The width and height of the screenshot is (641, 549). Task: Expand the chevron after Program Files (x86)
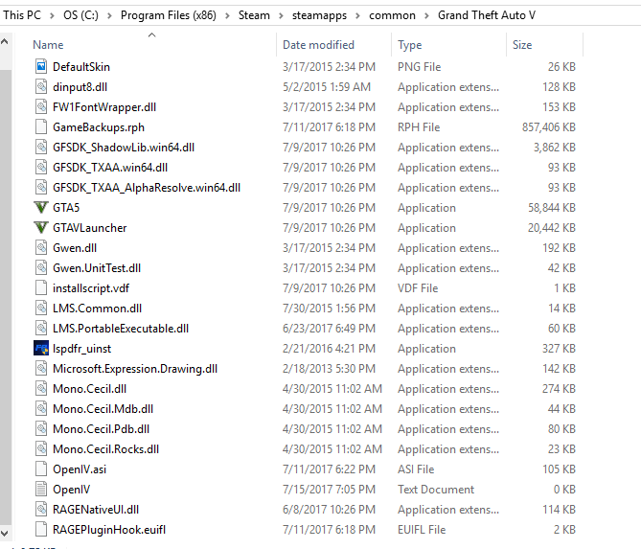coord(228,15)
